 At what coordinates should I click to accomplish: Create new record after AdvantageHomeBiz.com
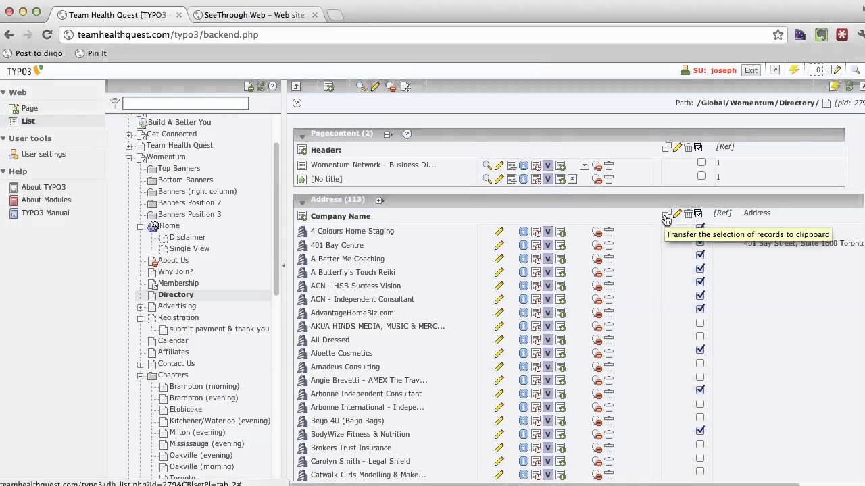click(560, 313)
